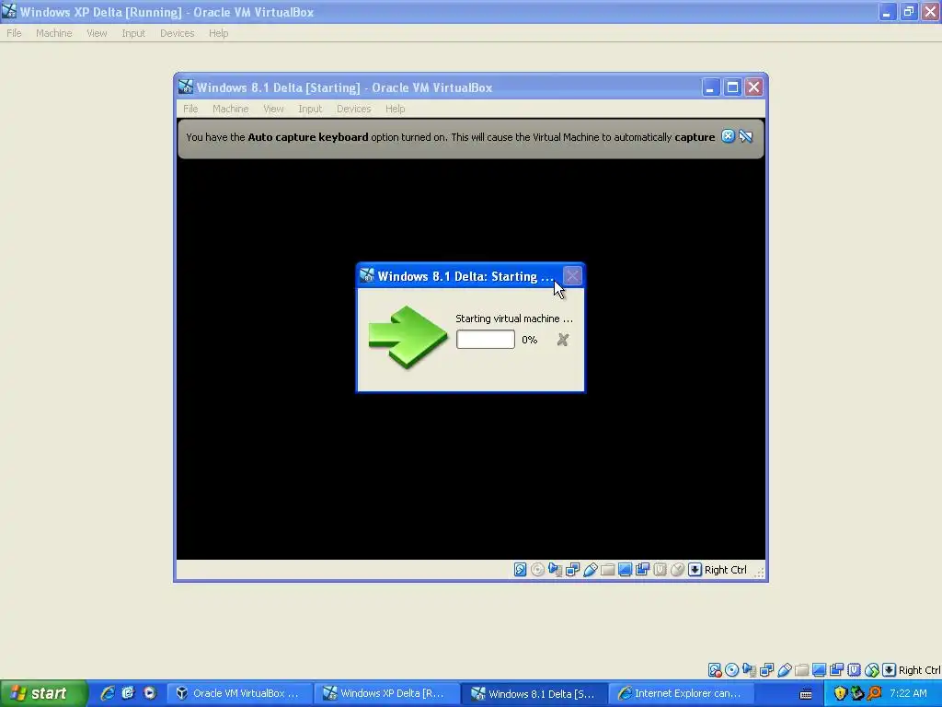This screenshot has height=707, width=942.
Task: Open View menu in Windows XP Delta window
Action: [x=97, y=33]
